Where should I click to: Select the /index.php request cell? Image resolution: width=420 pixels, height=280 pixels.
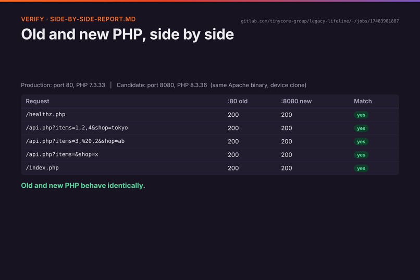pos(42,168)
